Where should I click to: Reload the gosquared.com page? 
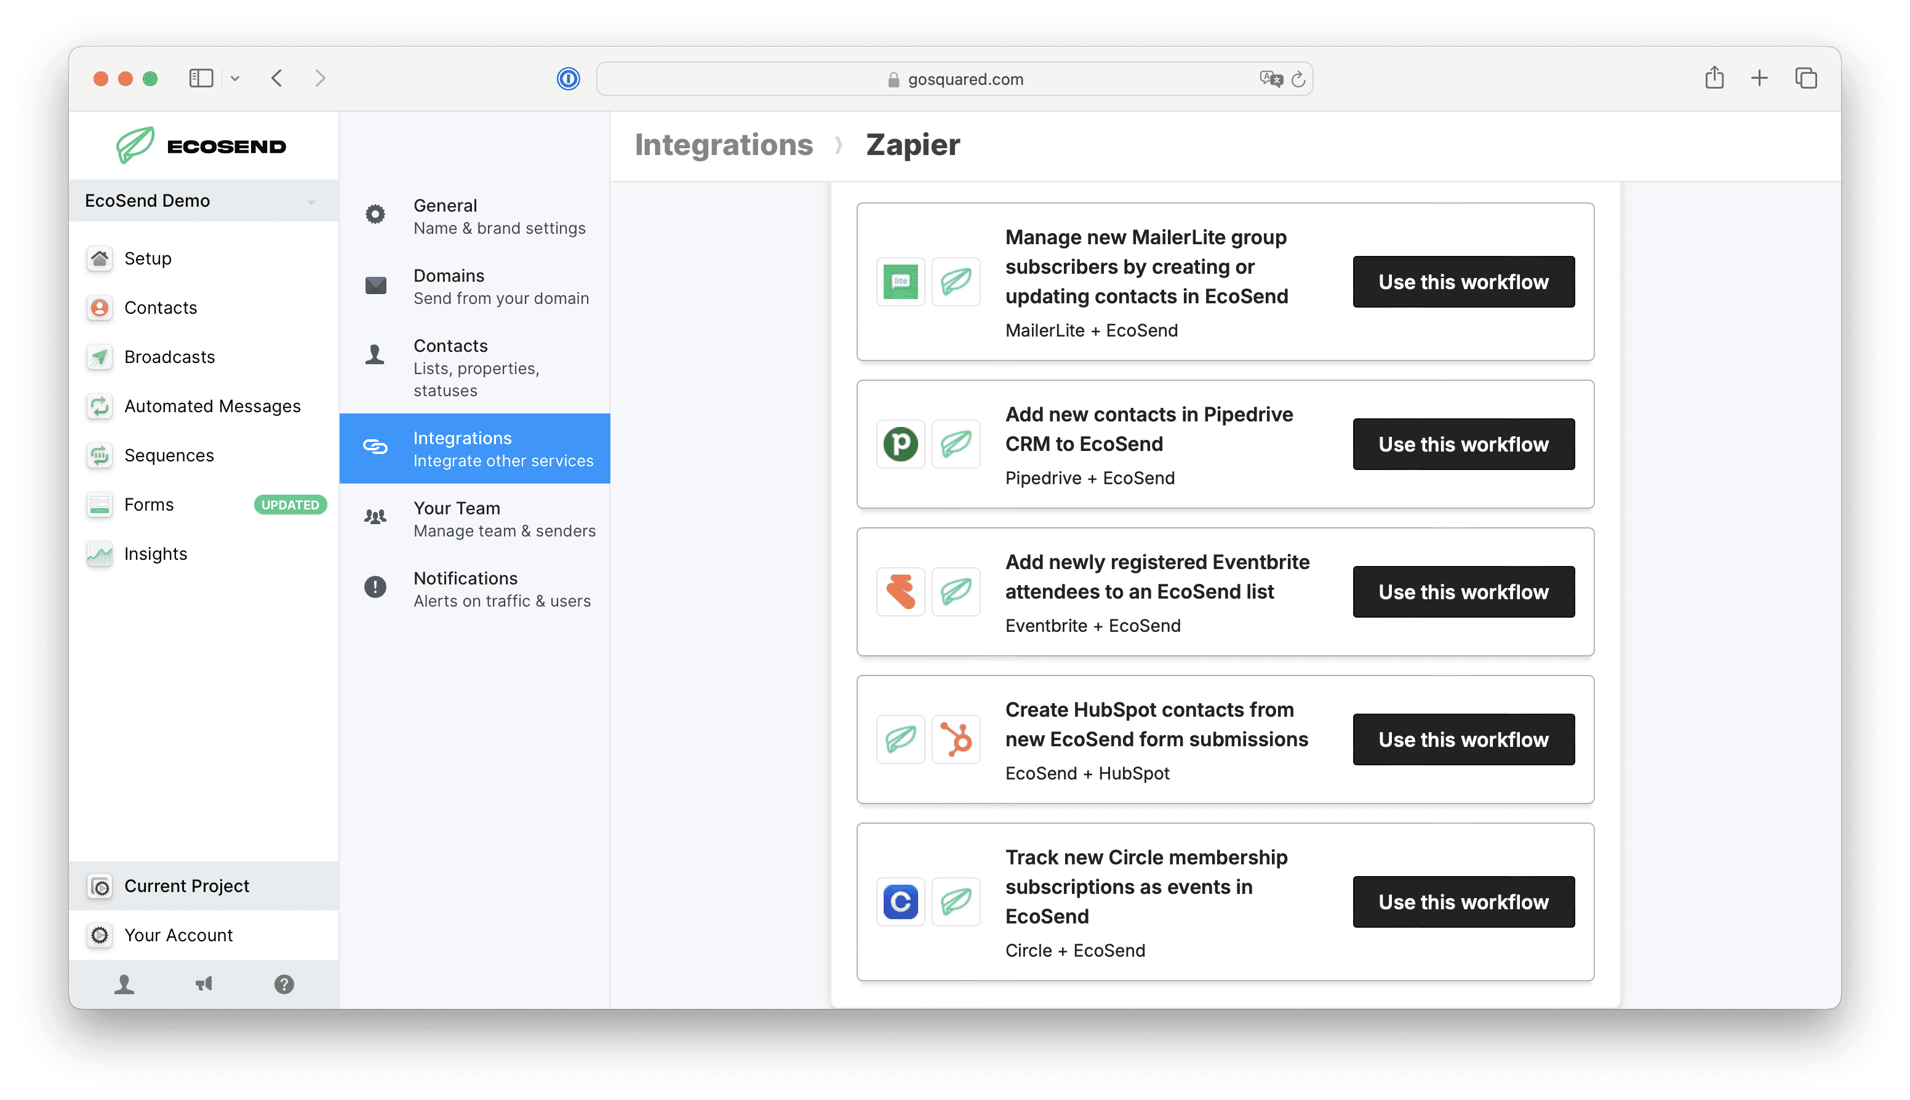click(1298, 79)
